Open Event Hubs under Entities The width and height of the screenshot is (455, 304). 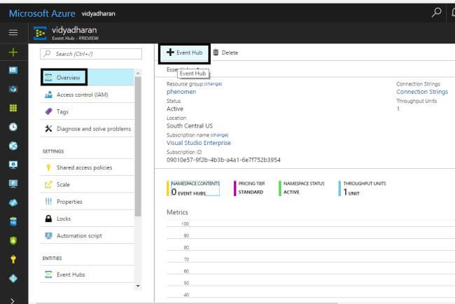(x=87, y=275)
